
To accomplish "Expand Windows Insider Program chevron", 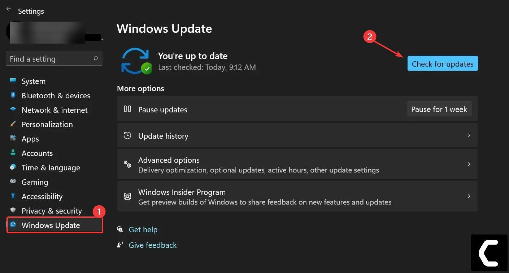I will [469, 196].
